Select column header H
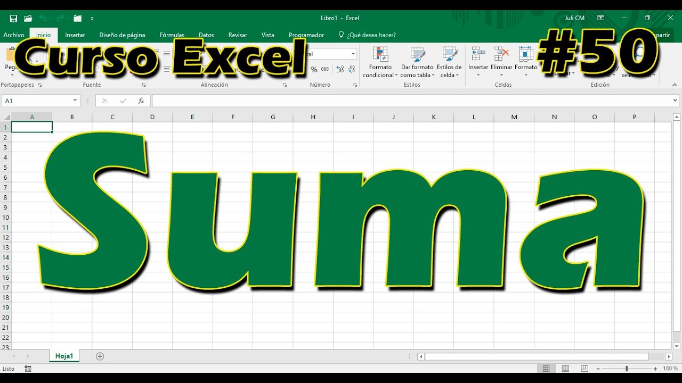682x383 pixels. click(x=313, y=117)
